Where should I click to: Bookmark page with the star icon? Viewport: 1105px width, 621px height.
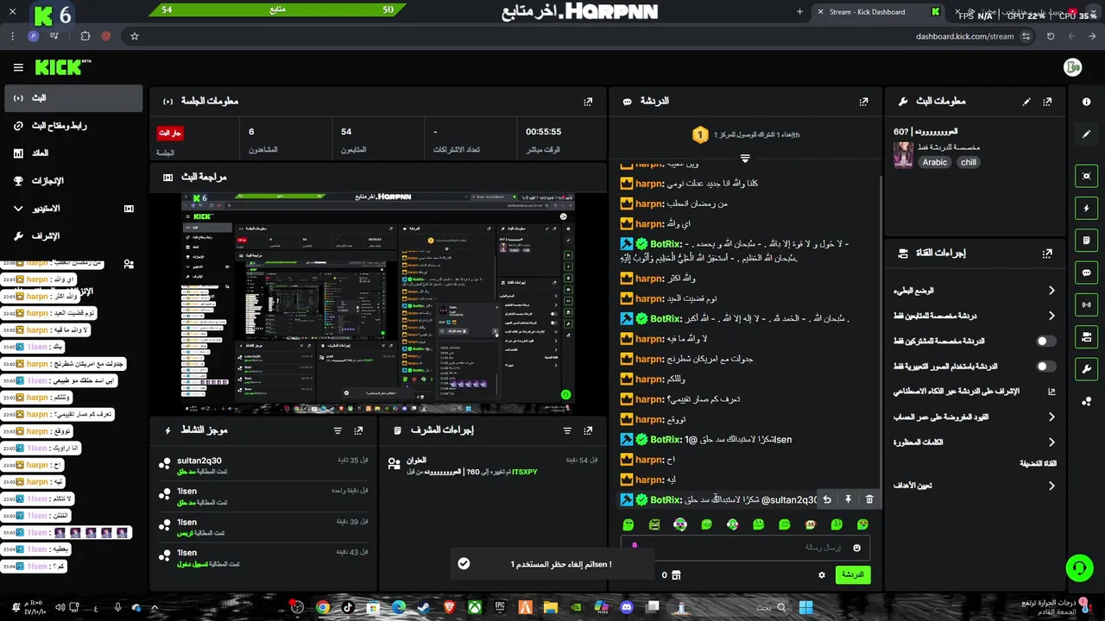click(135, 36)
